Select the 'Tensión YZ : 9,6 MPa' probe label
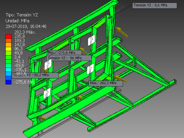184x138 pixels. 155,6
